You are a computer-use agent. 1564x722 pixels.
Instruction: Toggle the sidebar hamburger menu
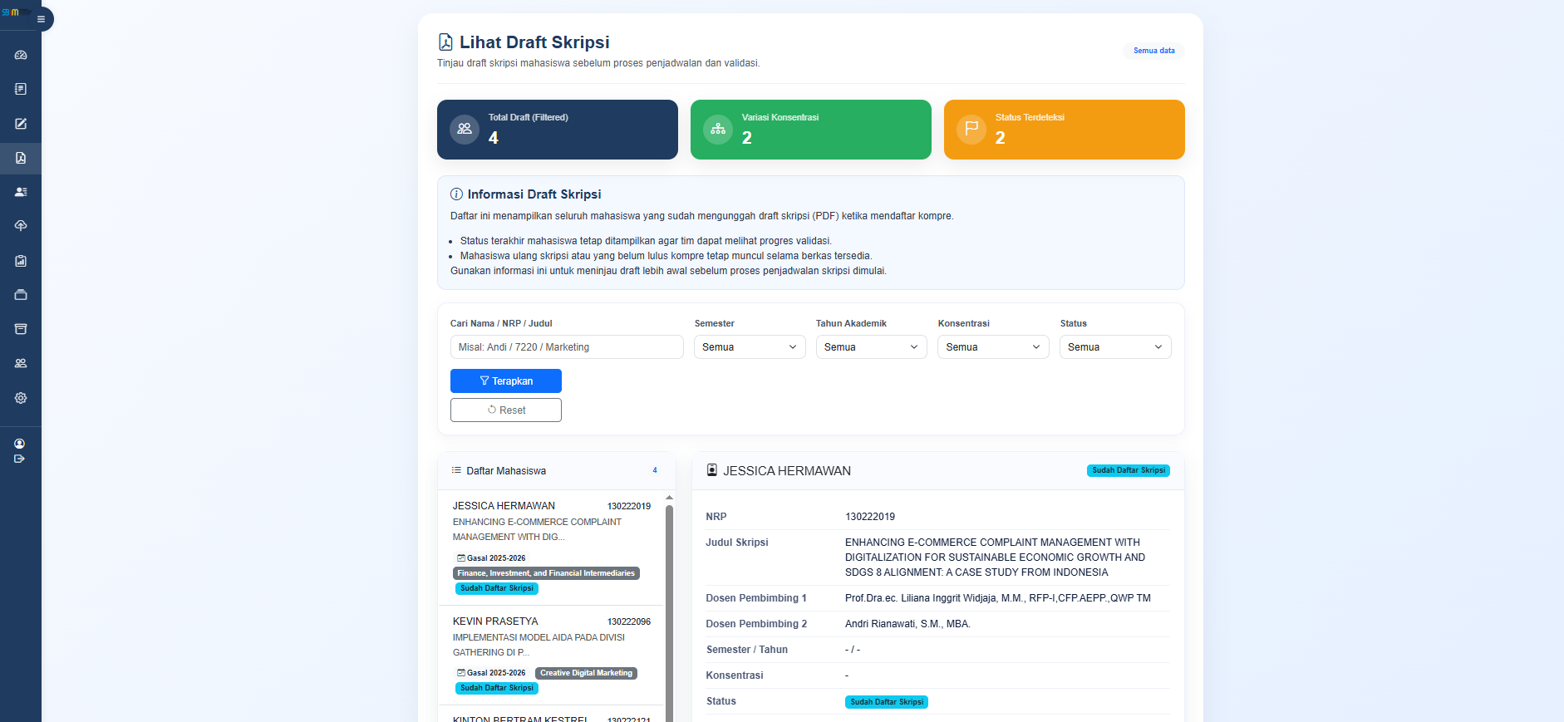41,19
